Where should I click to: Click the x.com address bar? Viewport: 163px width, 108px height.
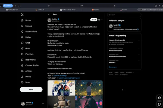(81, 6)
